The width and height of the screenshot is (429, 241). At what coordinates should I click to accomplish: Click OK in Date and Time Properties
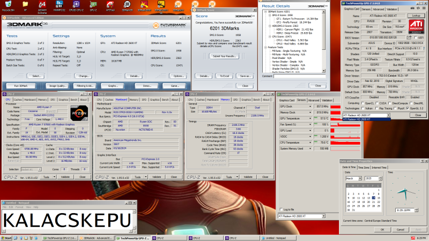382,230
